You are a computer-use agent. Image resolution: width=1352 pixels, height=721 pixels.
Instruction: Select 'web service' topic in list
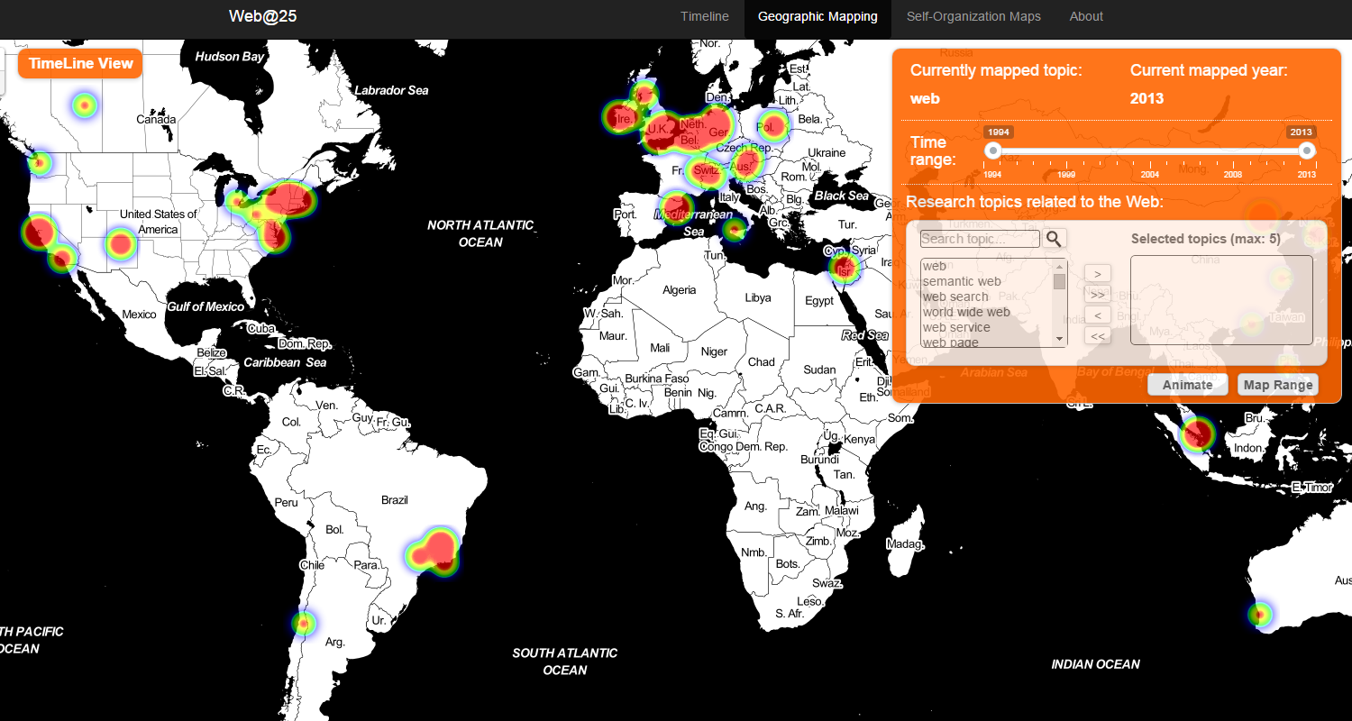[x=956, y=327]
